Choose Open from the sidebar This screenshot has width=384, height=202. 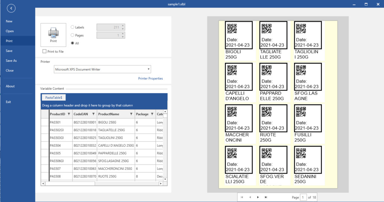click(x=10, y=31)
